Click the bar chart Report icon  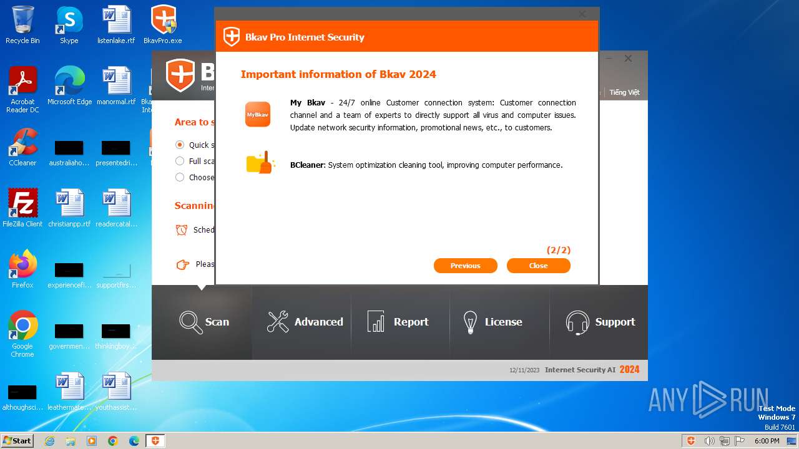click(376, 322)
